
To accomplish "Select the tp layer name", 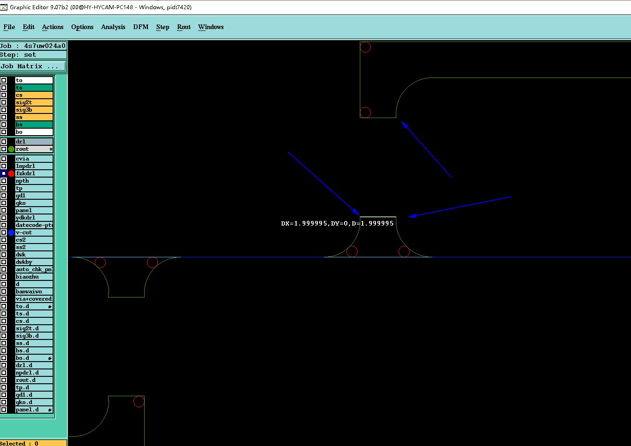I will (x=34, y=188).
